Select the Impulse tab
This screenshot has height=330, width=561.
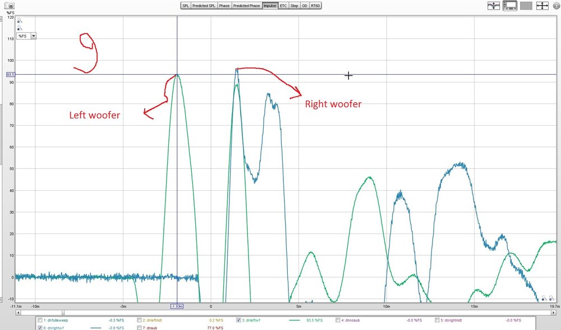270,6
